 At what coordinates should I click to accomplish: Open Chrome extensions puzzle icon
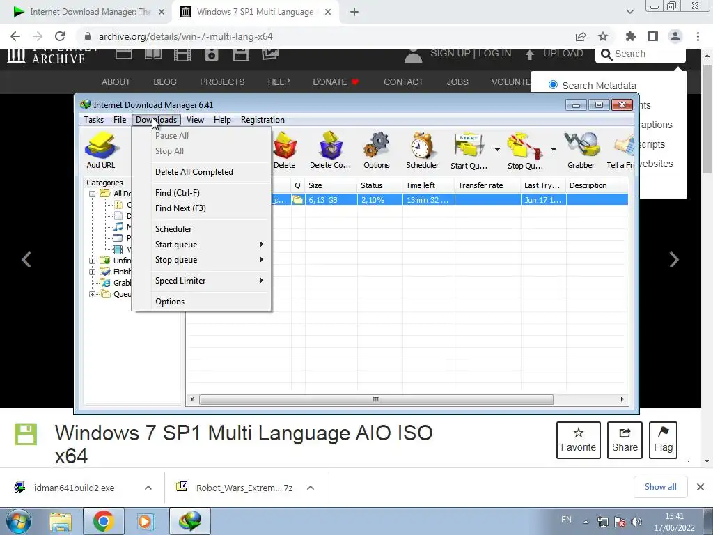coord(631,36)
